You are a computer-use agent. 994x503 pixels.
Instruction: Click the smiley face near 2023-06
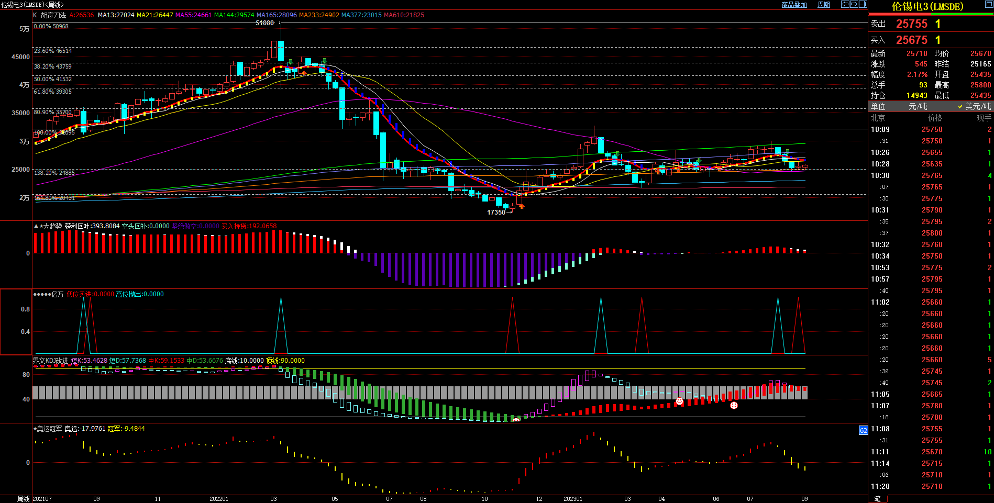[734, 405]
